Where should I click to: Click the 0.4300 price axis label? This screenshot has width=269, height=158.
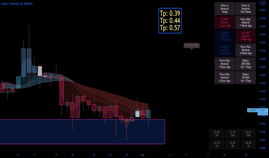click(262, 34)
